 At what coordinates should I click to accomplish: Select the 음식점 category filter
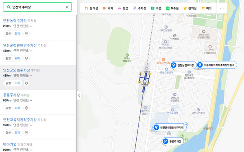[91, 8]
